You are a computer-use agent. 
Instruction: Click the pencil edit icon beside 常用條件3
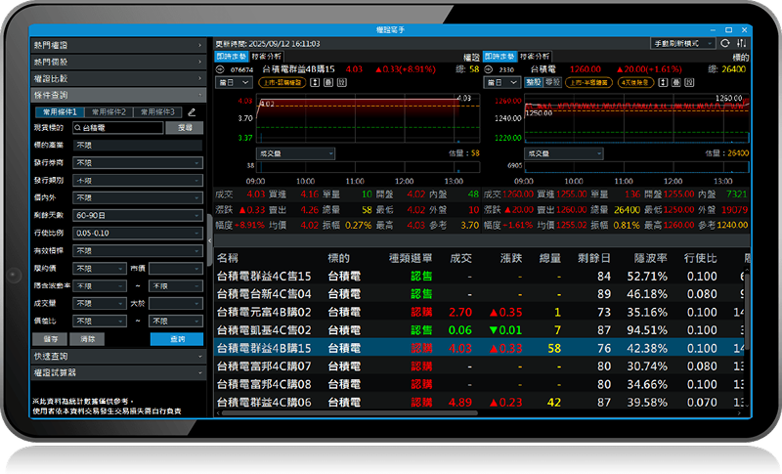(x=192, y=112)
